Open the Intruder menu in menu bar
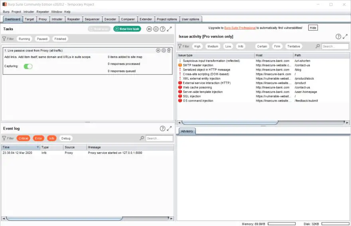This screenshot has width=351, height=226. [29, 12]
